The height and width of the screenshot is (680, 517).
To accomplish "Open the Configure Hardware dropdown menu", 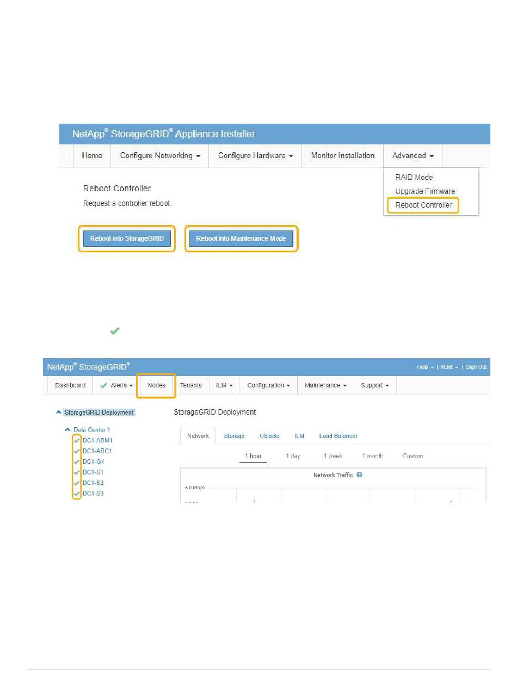I will [256, 156].
